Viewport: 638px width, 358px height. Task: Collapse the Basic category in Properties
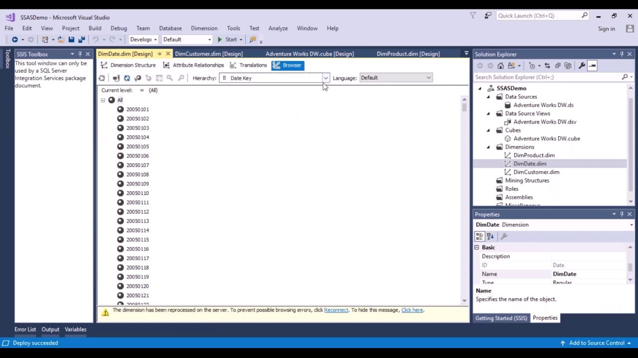(x=477, y=248)
